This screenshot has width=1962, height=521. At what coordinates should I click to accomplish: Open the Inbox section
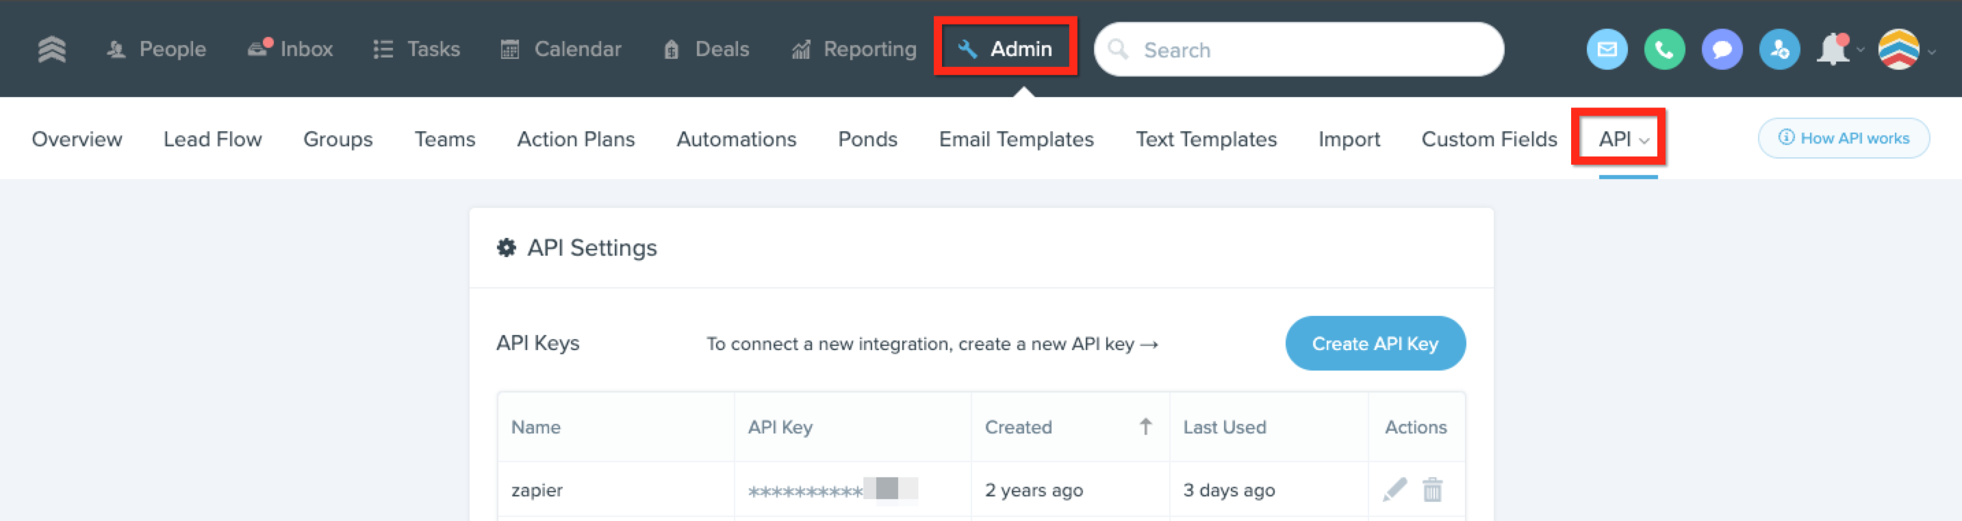pos(290,49)
